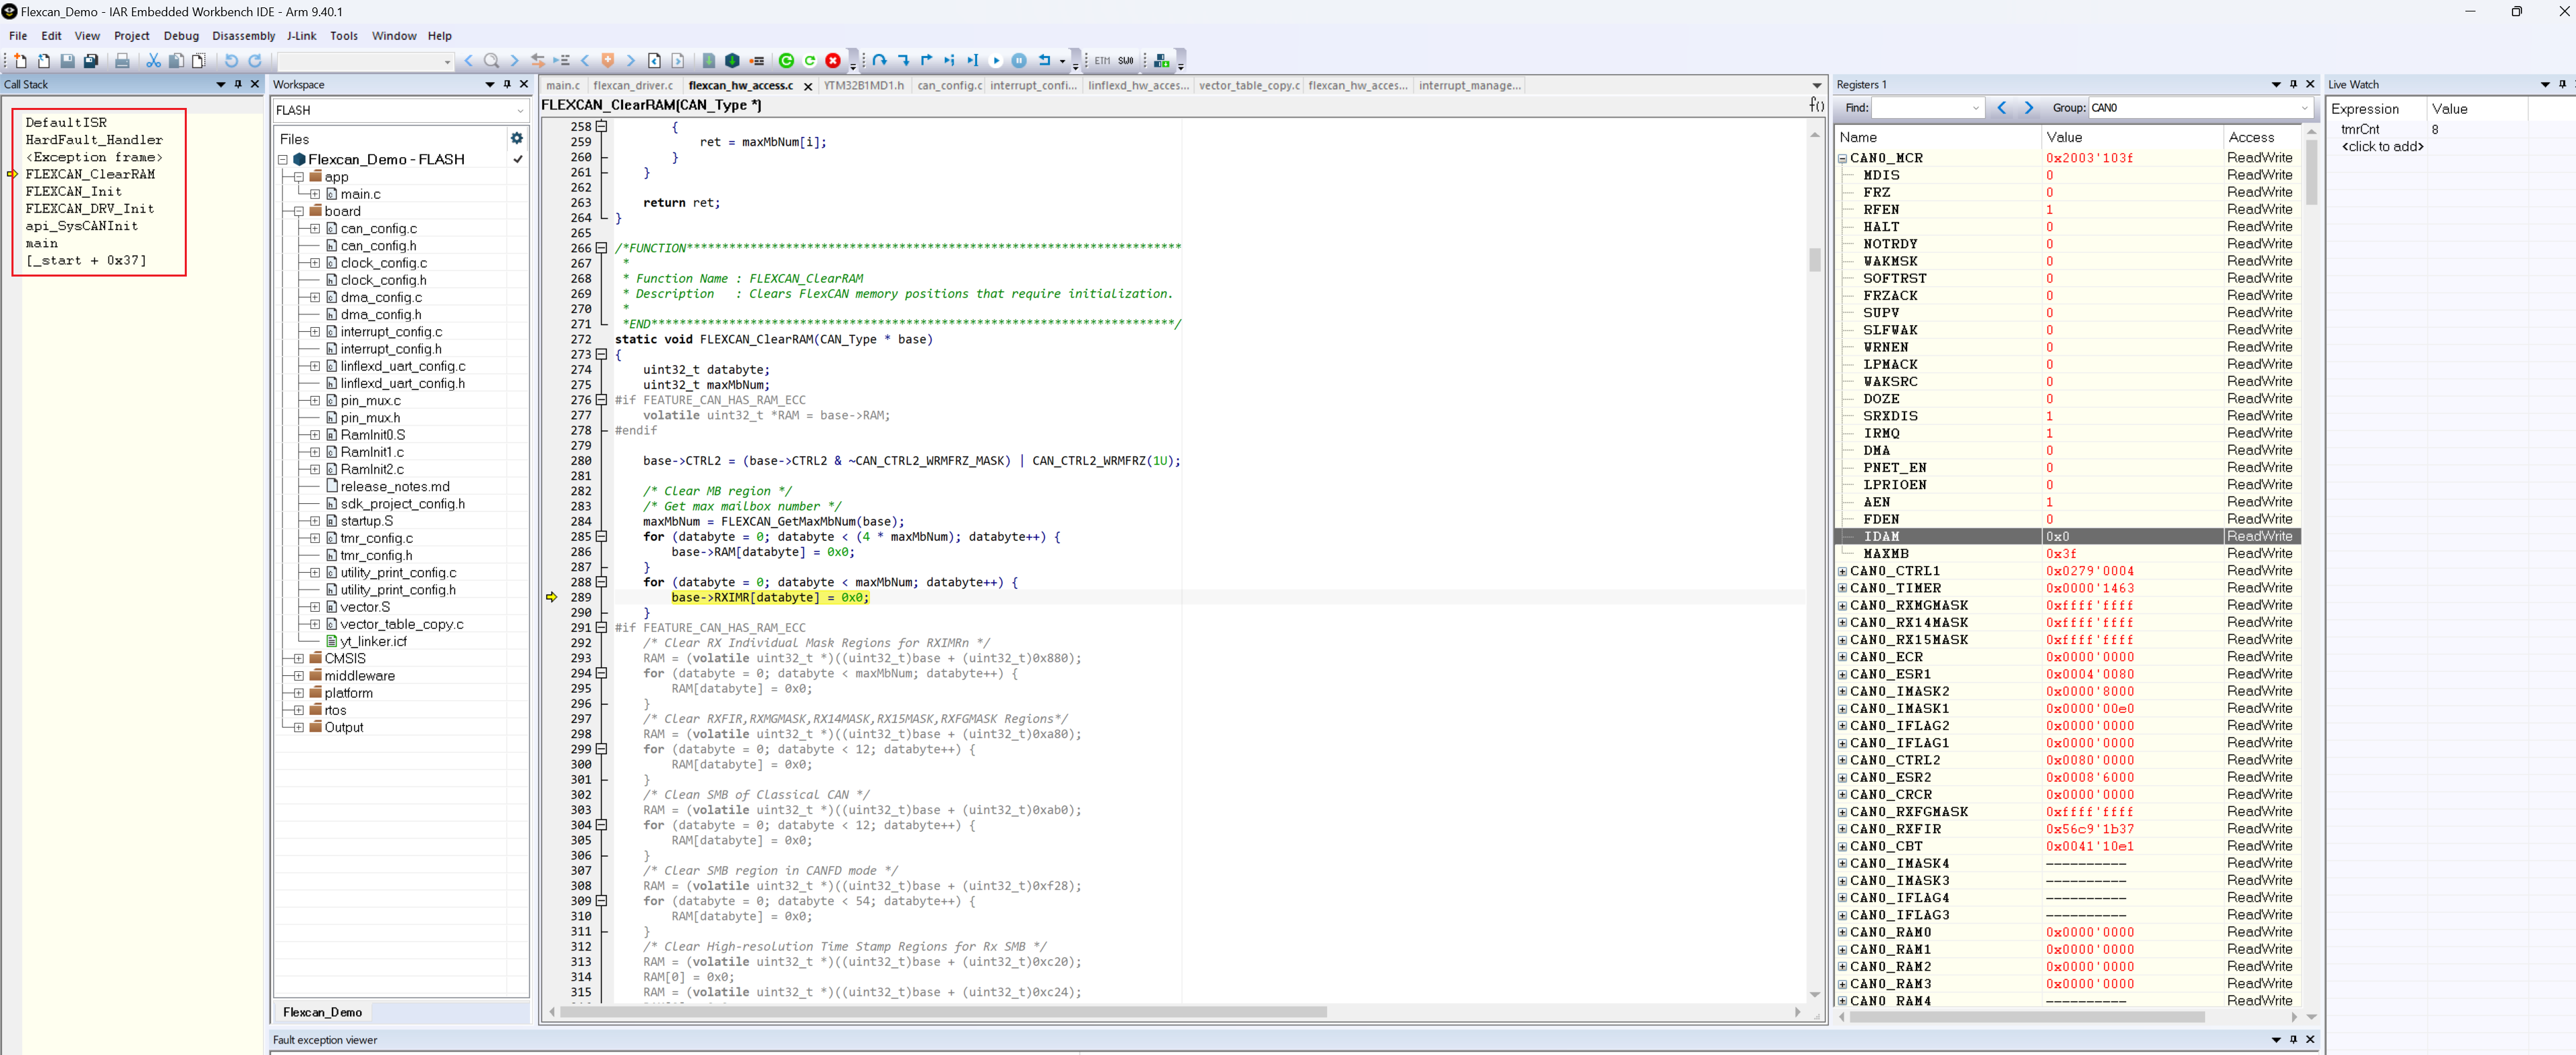Click the Run to Cursor debug icon
Image resolution: width=2576 pixels, height=1055 pixels.
tap(972, 61)
